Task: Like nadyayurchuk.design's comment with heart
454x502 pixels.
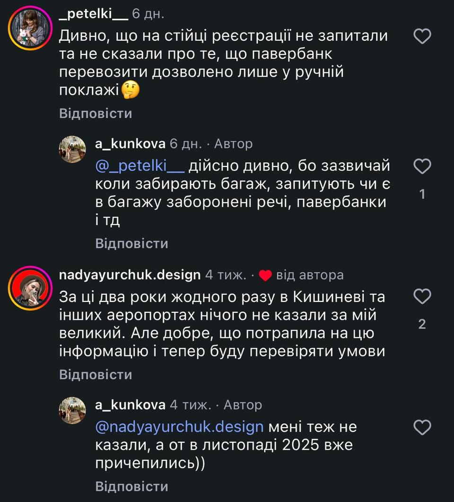Action: [422, 297]
